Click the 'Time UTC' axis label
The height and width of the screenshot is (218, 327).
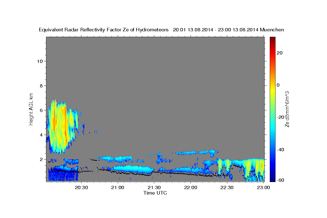pos(155,193)
